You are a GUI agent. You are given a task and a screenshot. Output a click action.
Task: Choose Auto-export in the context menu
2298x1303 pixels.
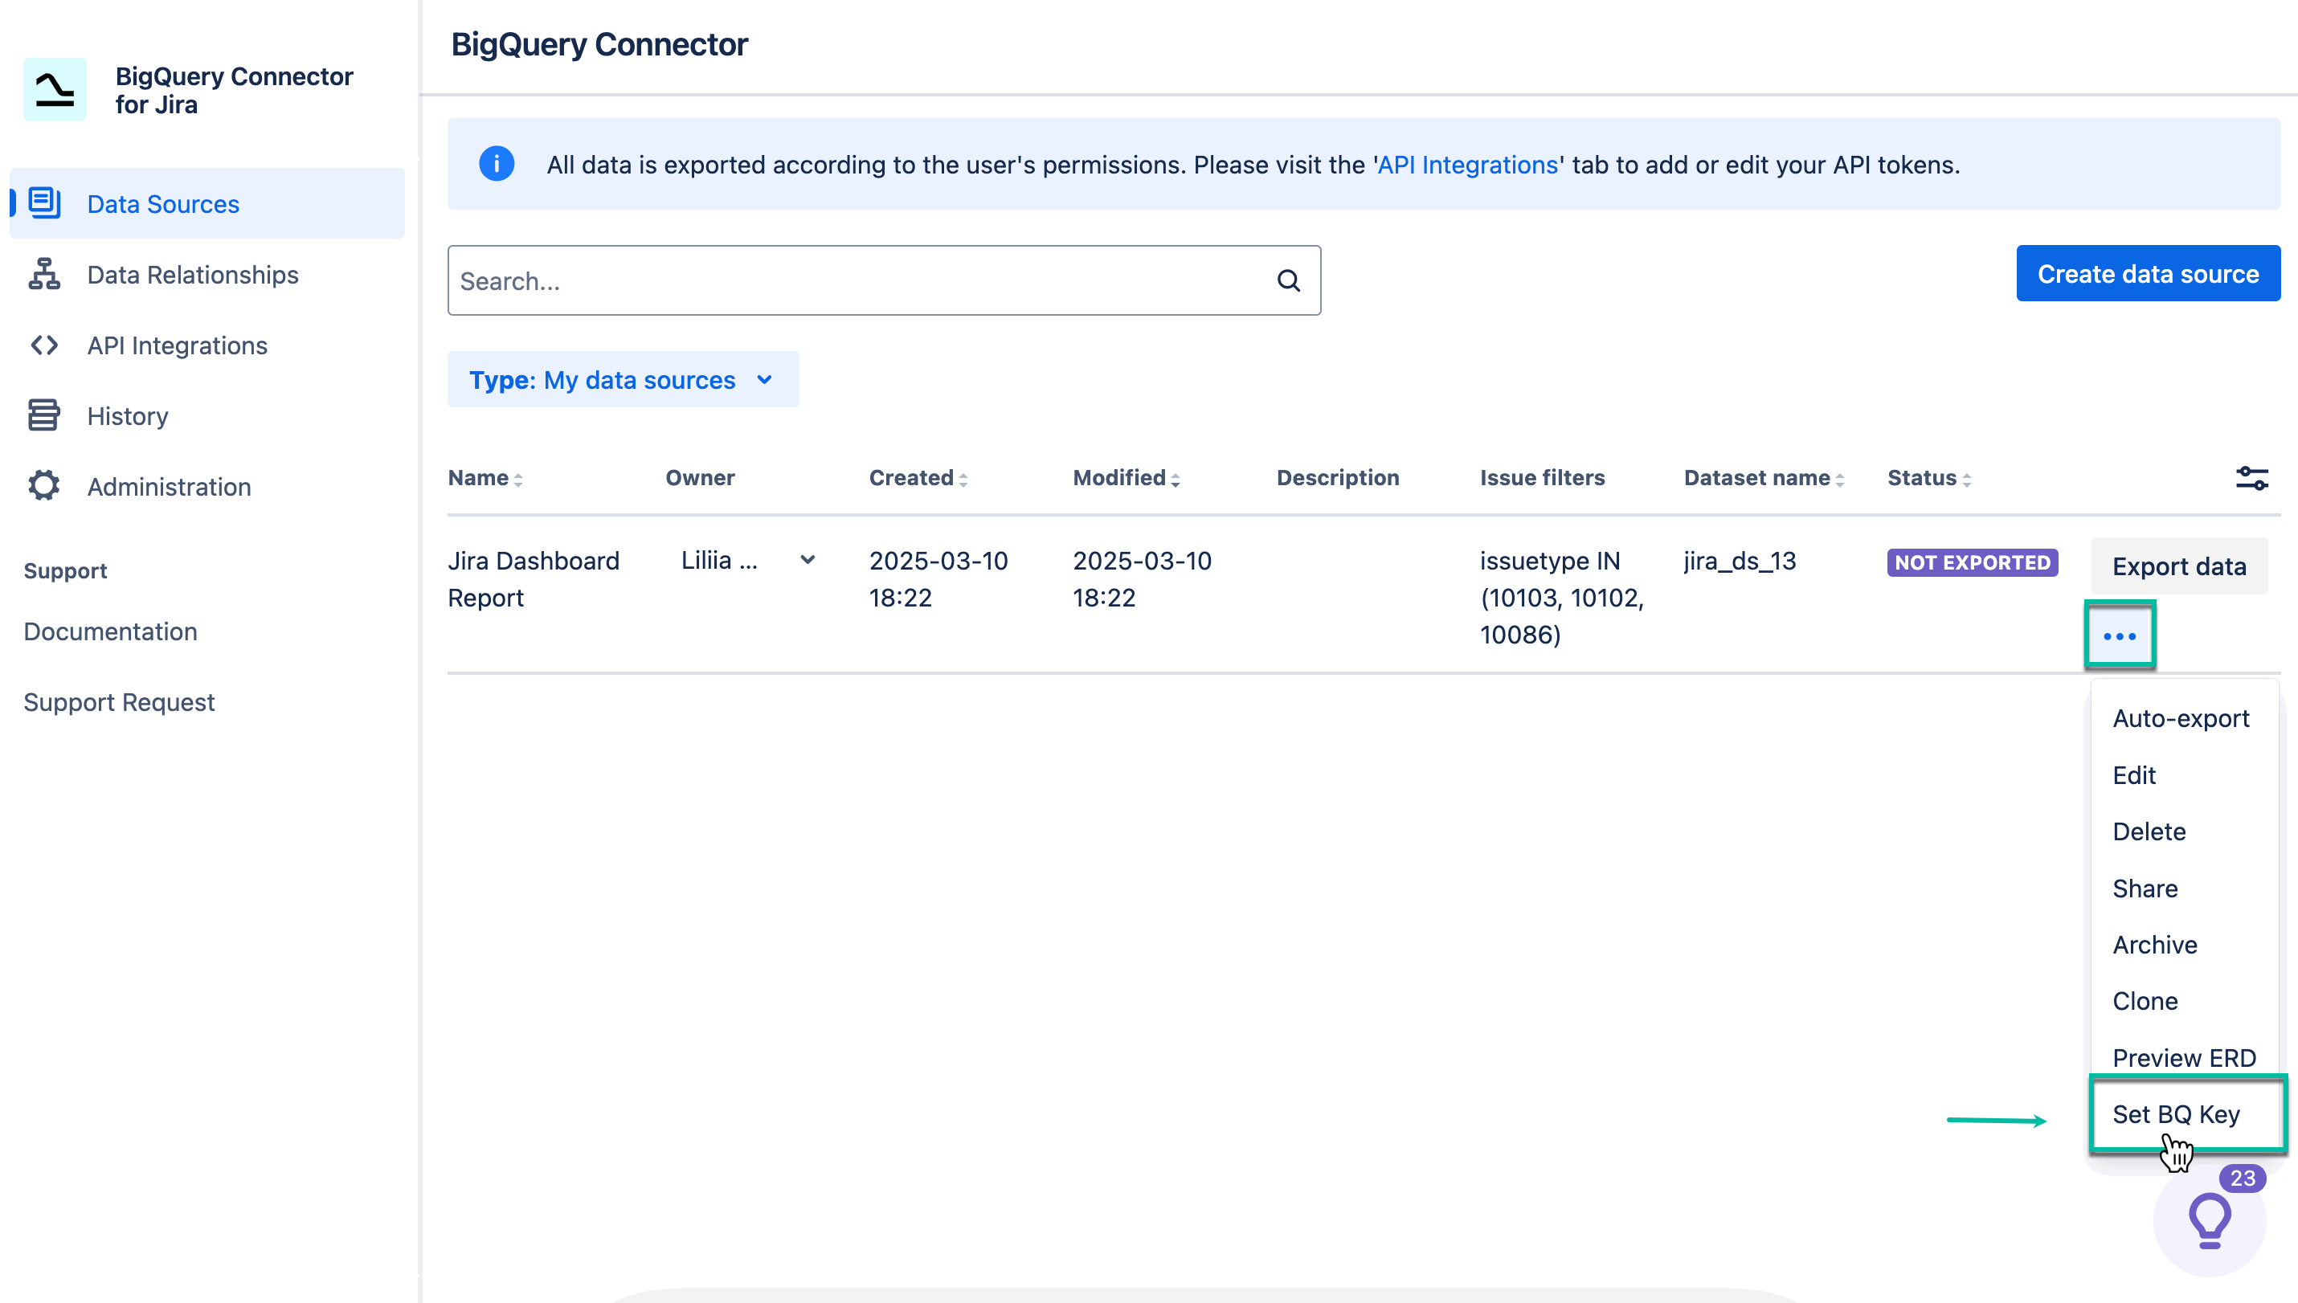[2181, 717]
